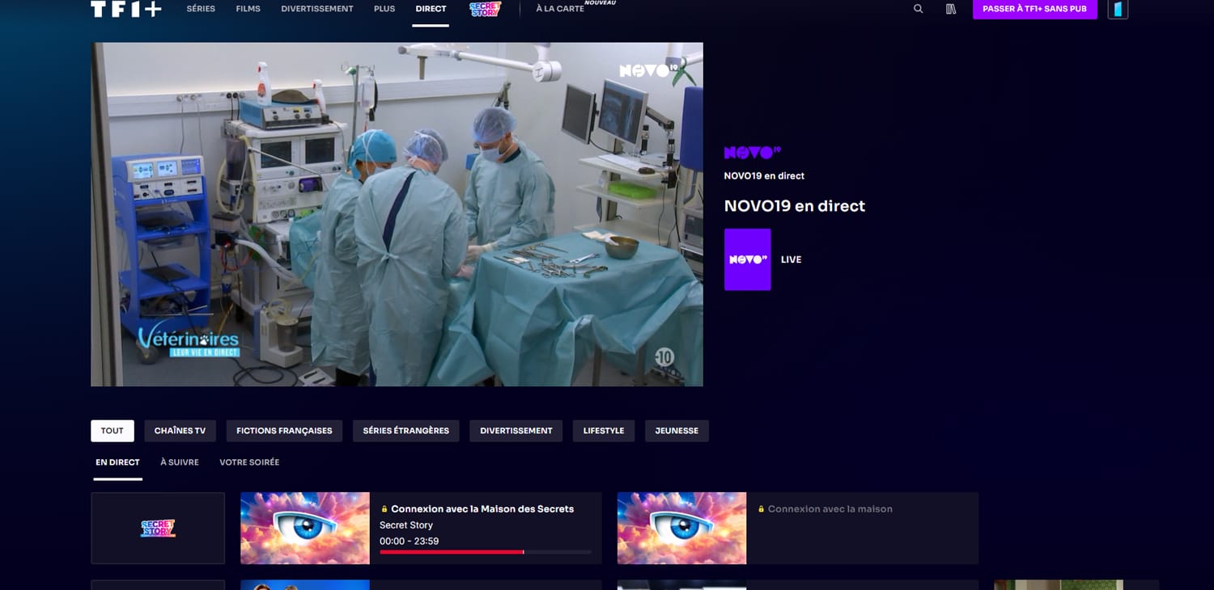
Task: Switch to À SUIVRE tab
Action: tap(180, 462)
